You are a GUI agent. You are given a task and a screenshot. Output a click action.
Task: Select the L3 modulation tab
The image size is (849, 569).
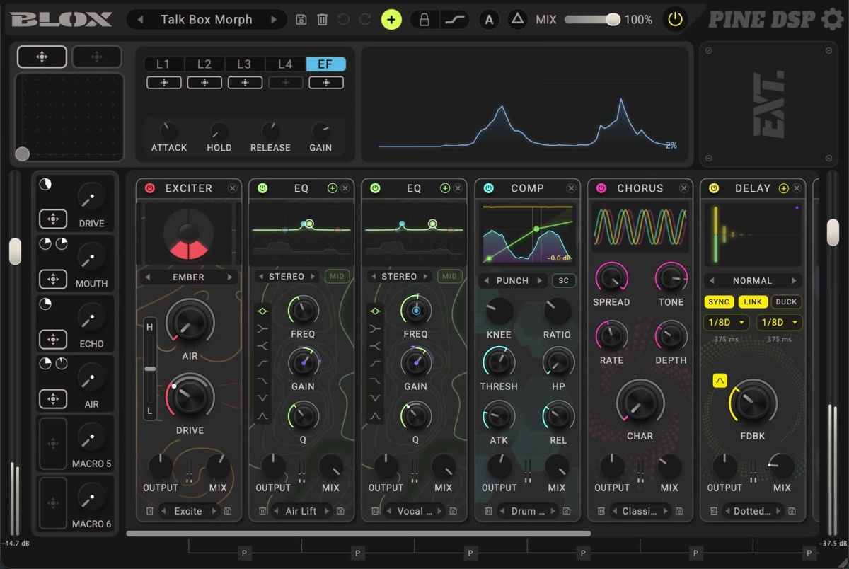[244, 64]
